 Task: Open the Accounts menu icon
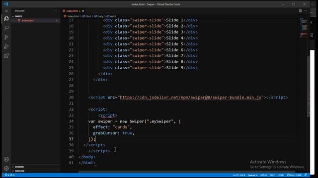tap(6, 159)
